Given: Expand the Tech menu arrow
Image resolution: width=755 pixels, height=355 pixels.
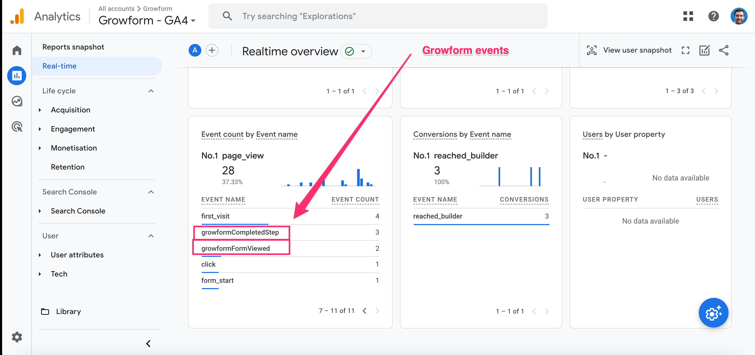Looking at the screenshot, I should (40, 274).
